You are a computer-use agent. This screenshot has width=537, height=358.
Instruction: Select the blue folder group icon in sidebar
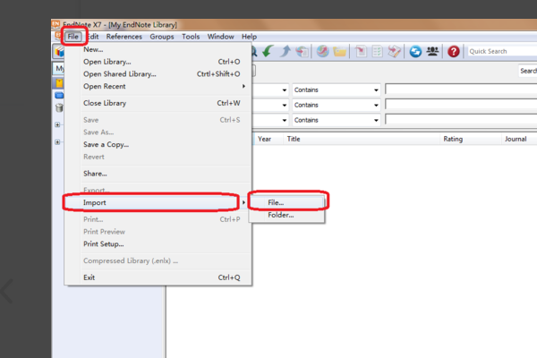(x=59, y=95)
